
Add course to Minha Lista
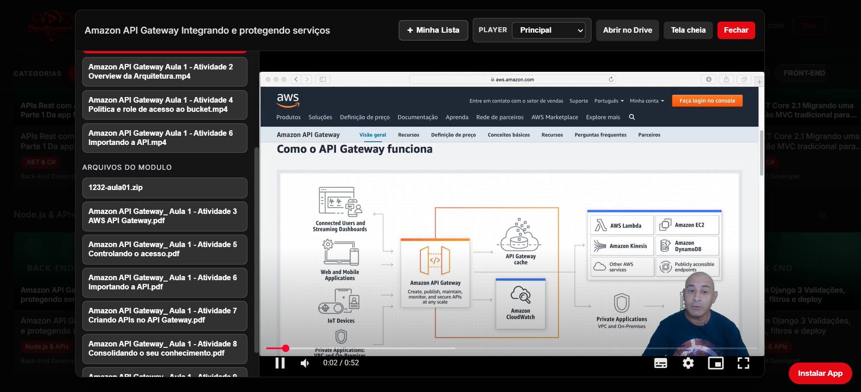(433, 30)
